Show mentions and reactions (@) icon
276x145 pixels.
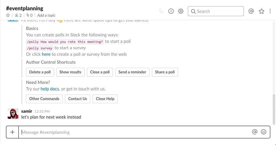point(251,11)
